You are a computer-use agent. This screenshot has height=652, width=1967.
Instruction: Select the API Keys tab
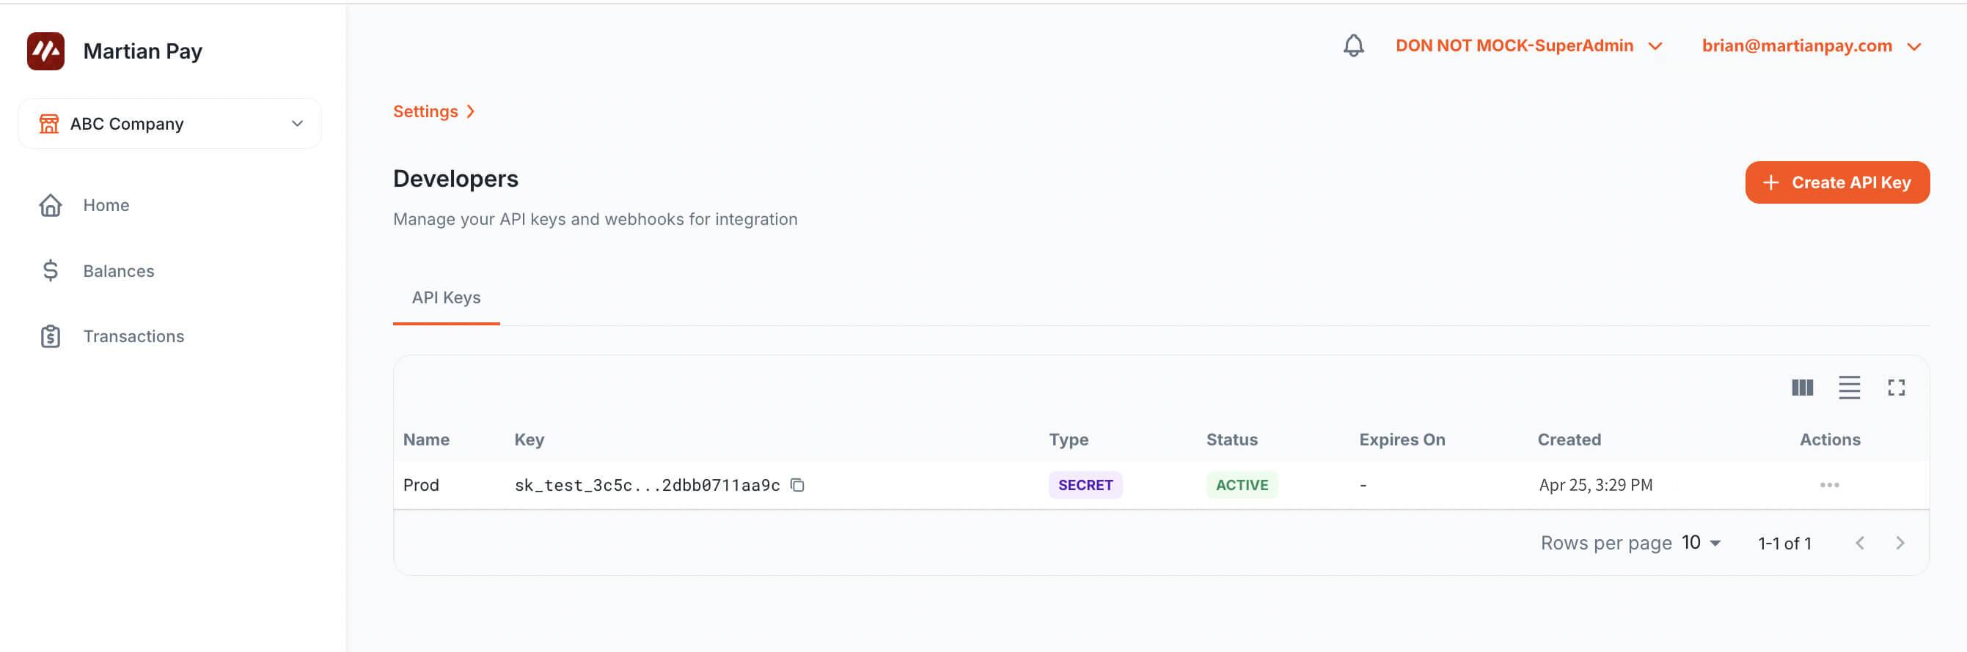pos(446,297)
